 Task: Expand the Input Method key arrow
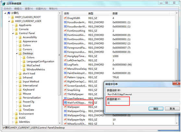pos(17,82)
